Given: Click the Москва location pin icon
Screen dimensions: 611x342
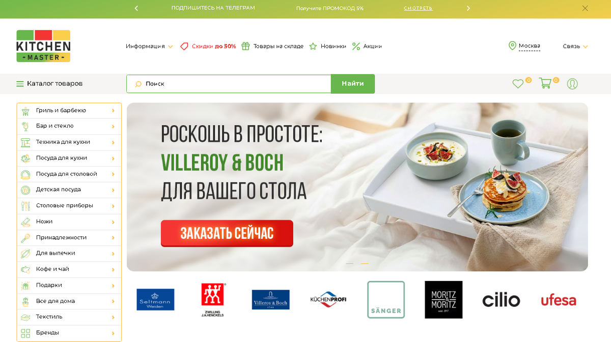Looking at the screenshot, I should point(512,46).
